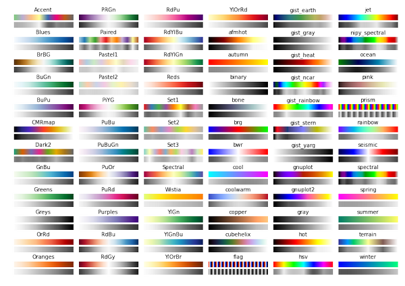This screenshot has height=286, width=405.
Task: Click the 'CMRmap' label
Action: click(43, 122)
